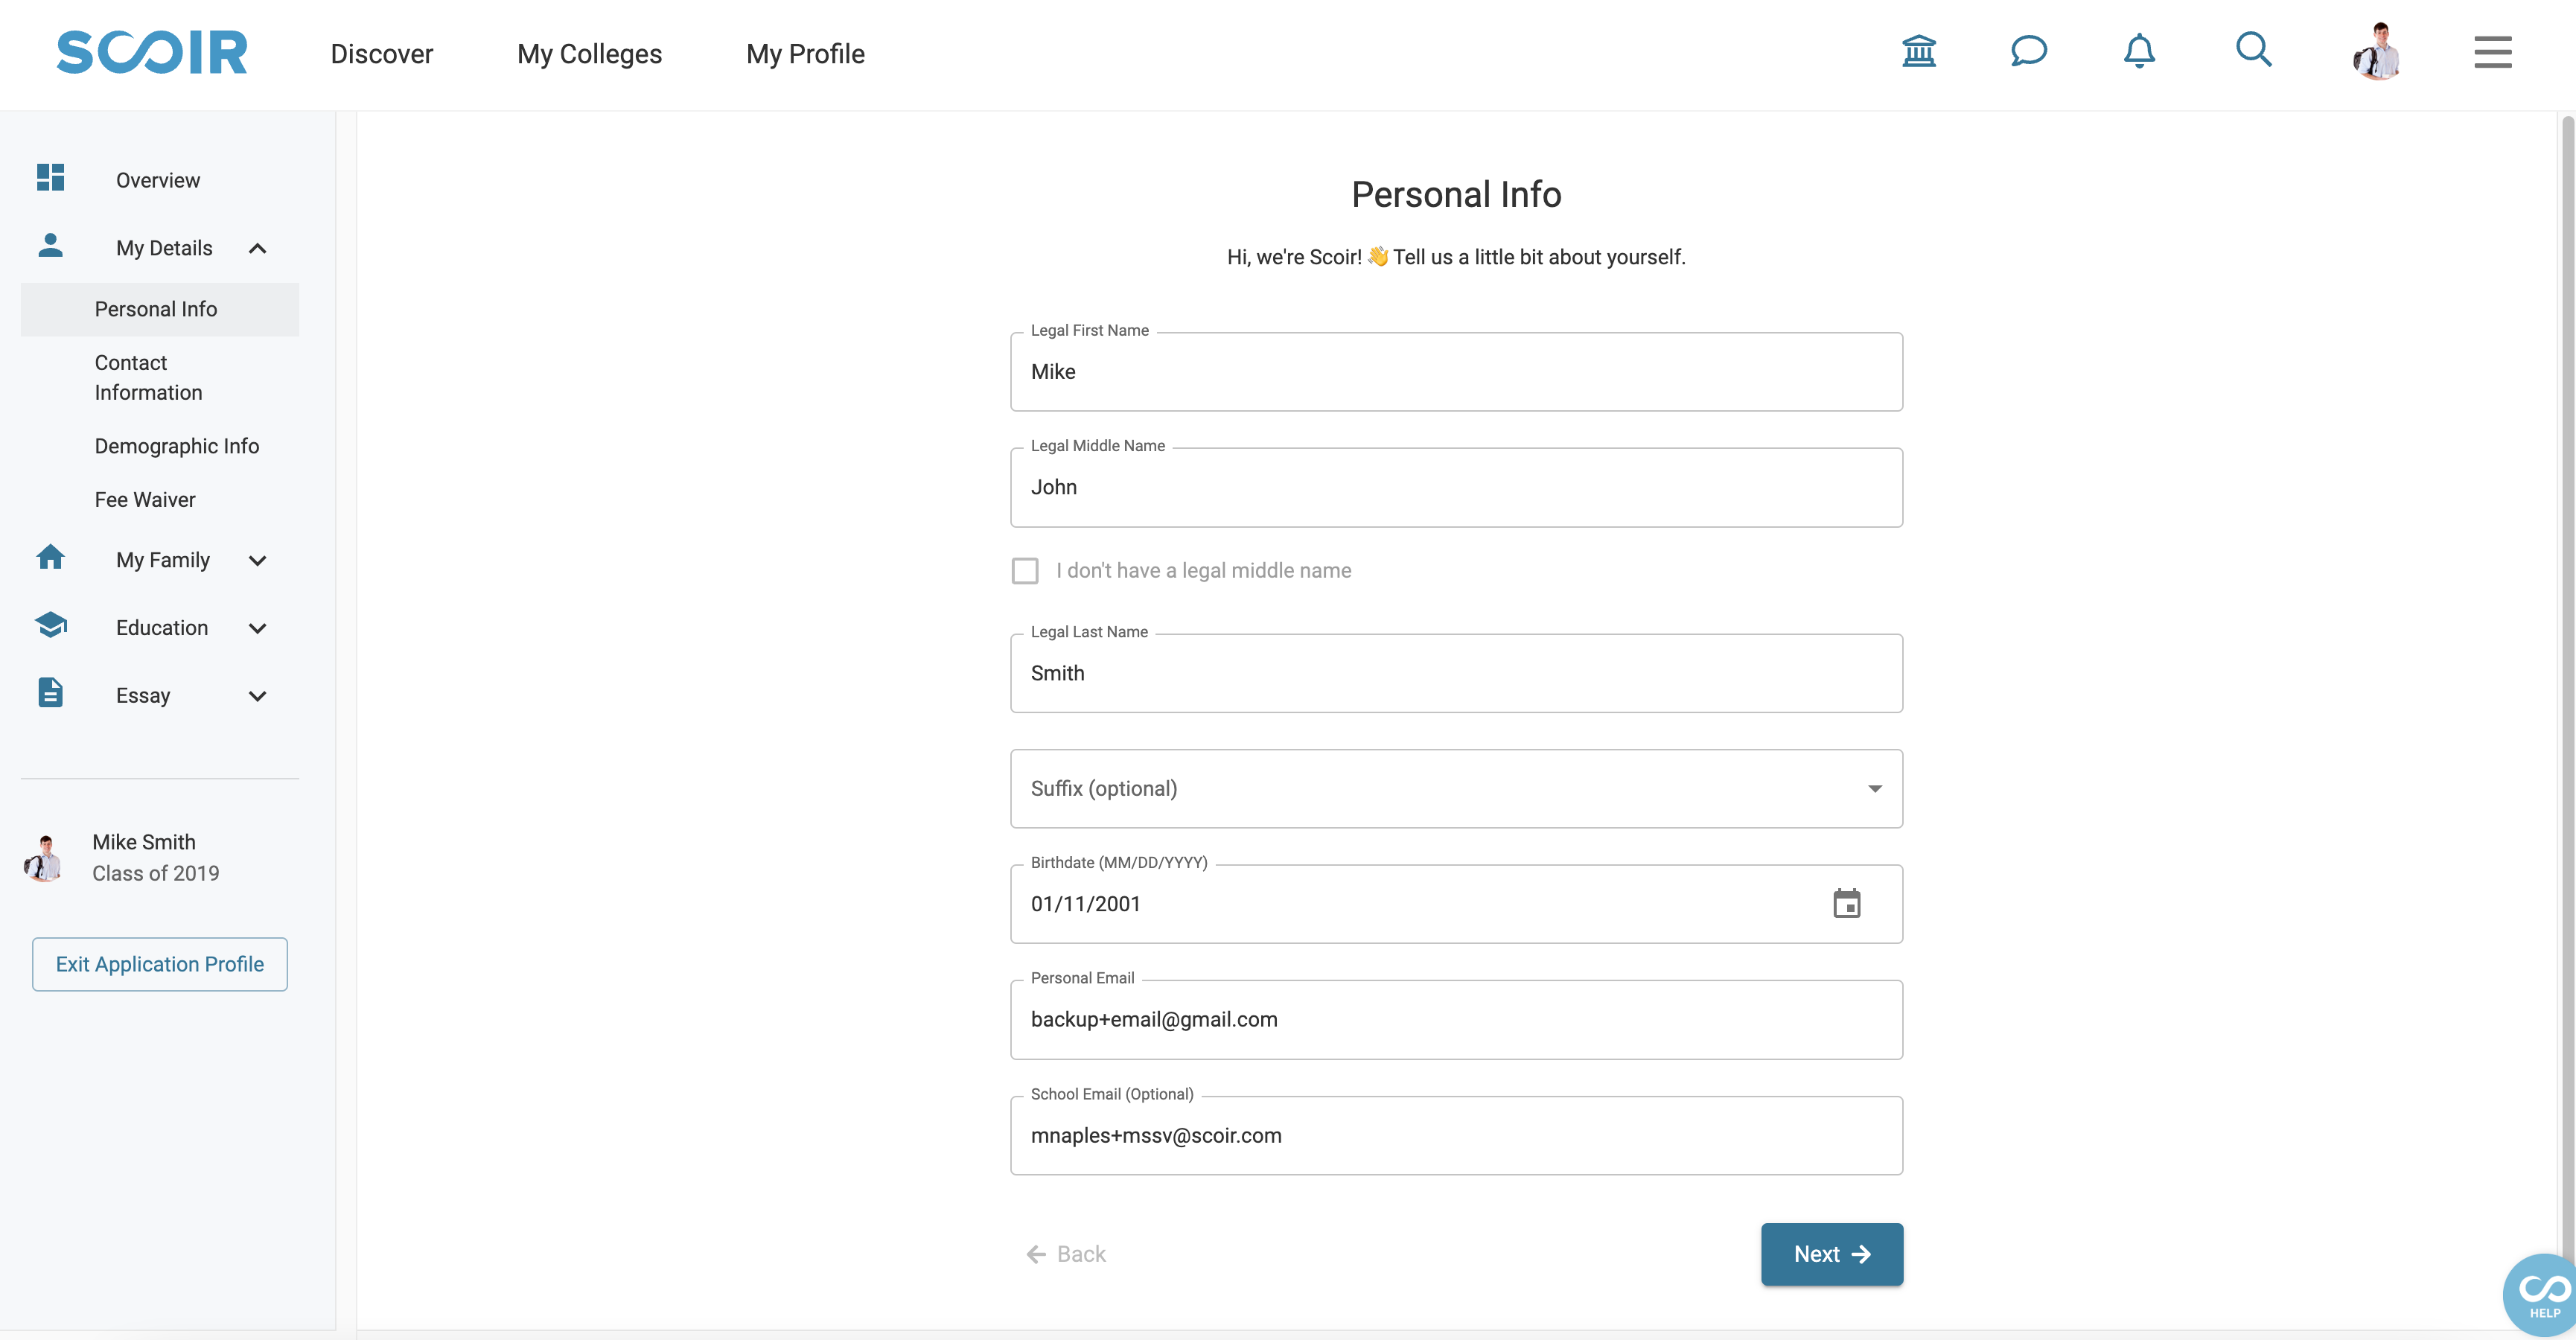This screenshot has height=1340, width=2576.
Task: Expand the Education section chevron
Action: click(257, 629)
